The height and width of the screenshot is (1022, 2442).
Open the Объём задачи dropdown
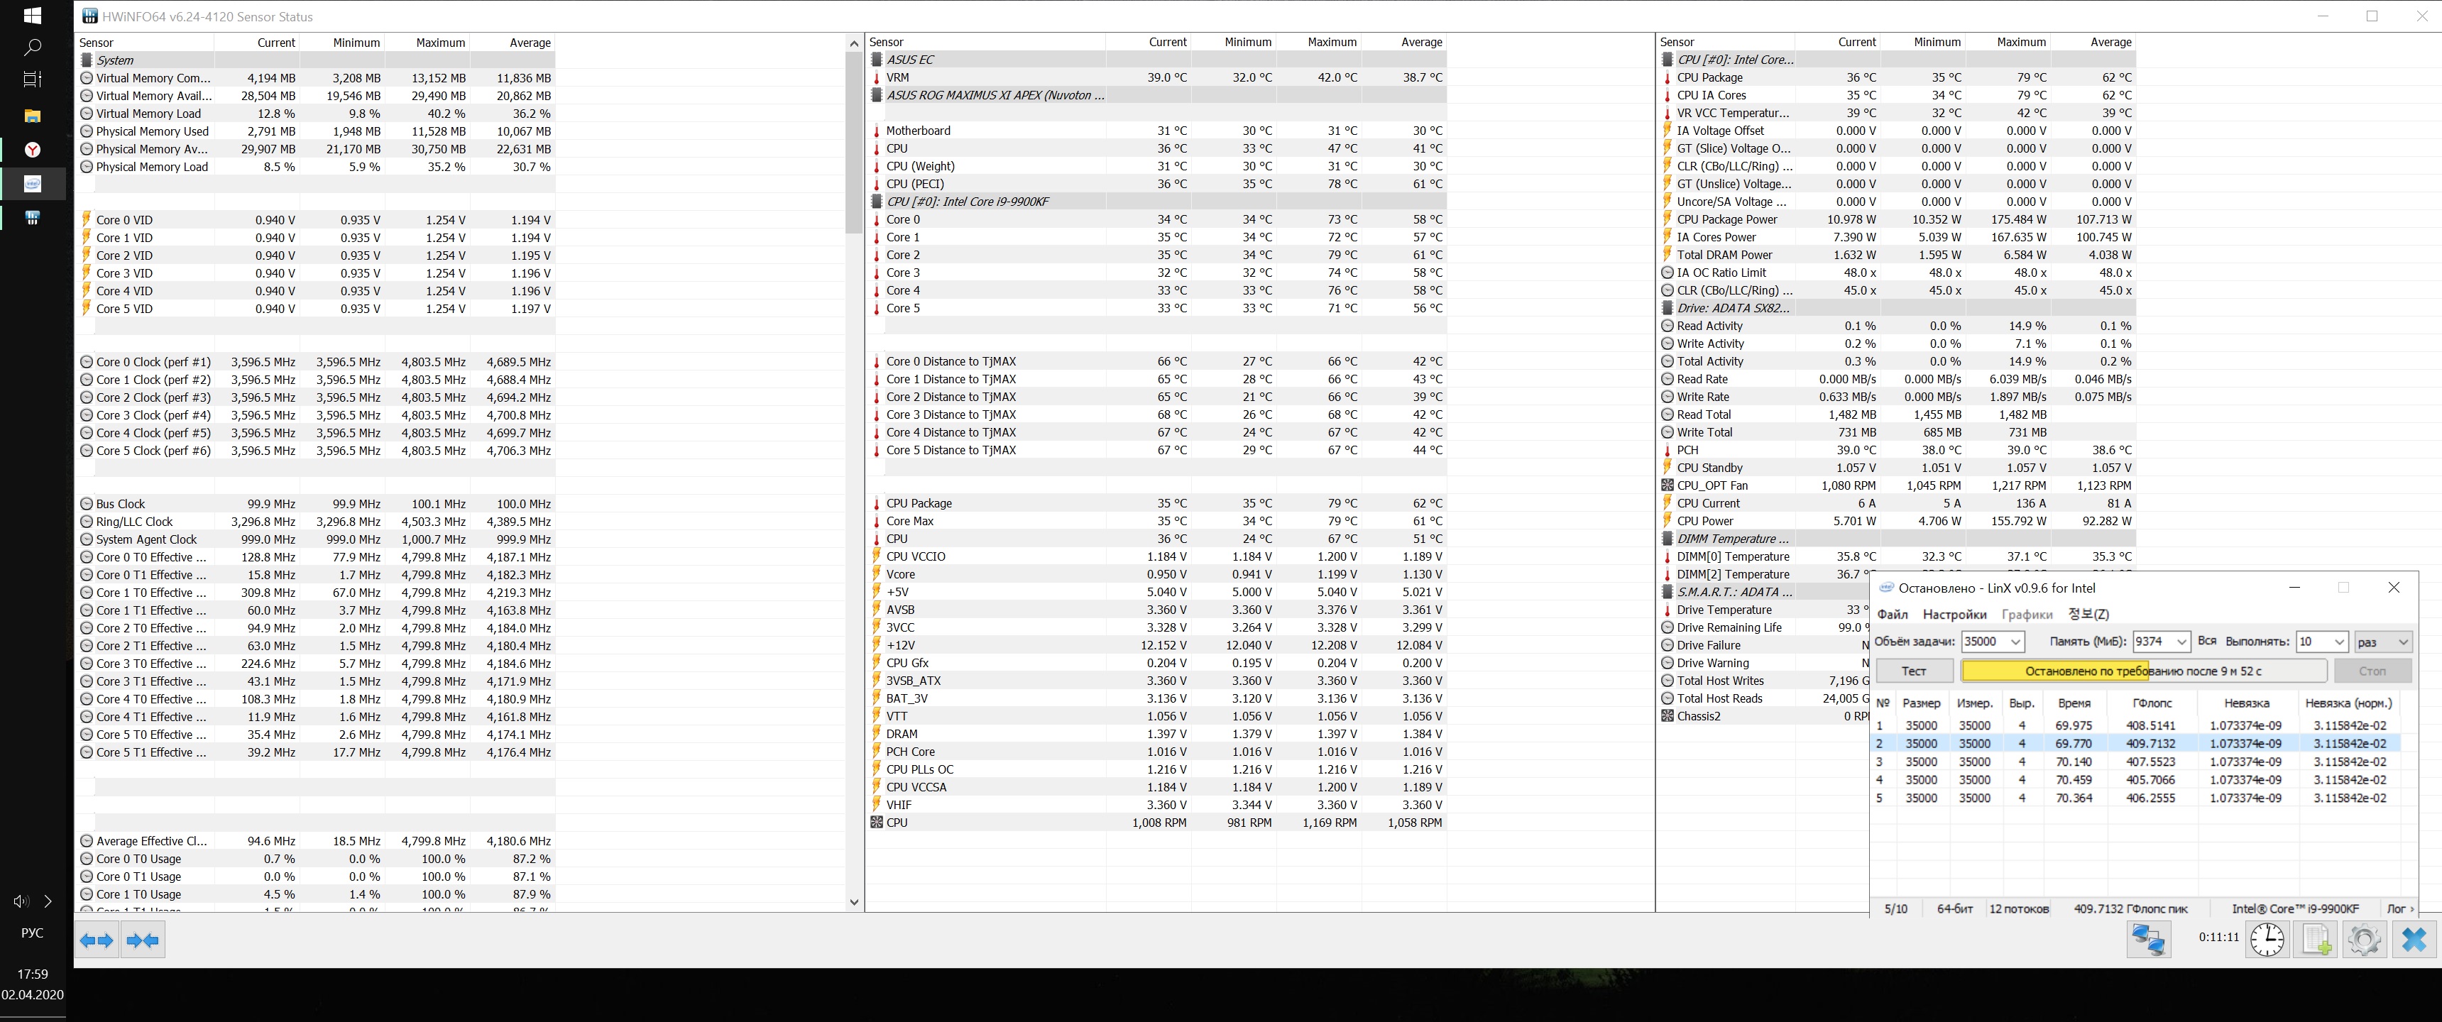[2015, 642]
